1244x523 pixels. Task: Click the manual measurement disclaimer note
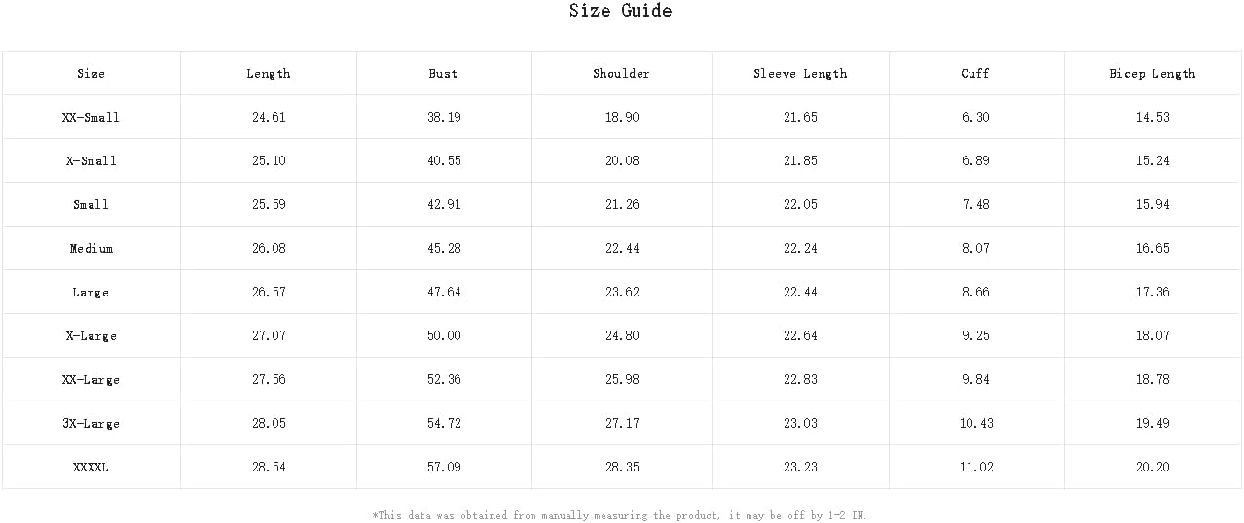click(619, 516)
